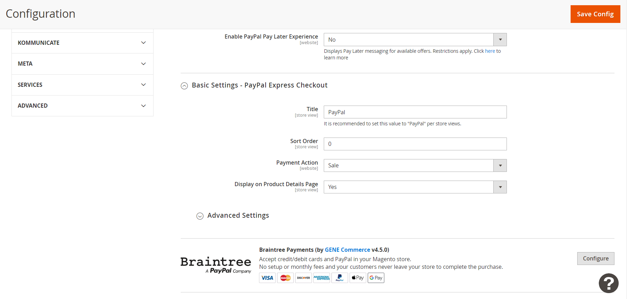Open the Payment Action dropdown
627x299 pixels.
(415, 166)
